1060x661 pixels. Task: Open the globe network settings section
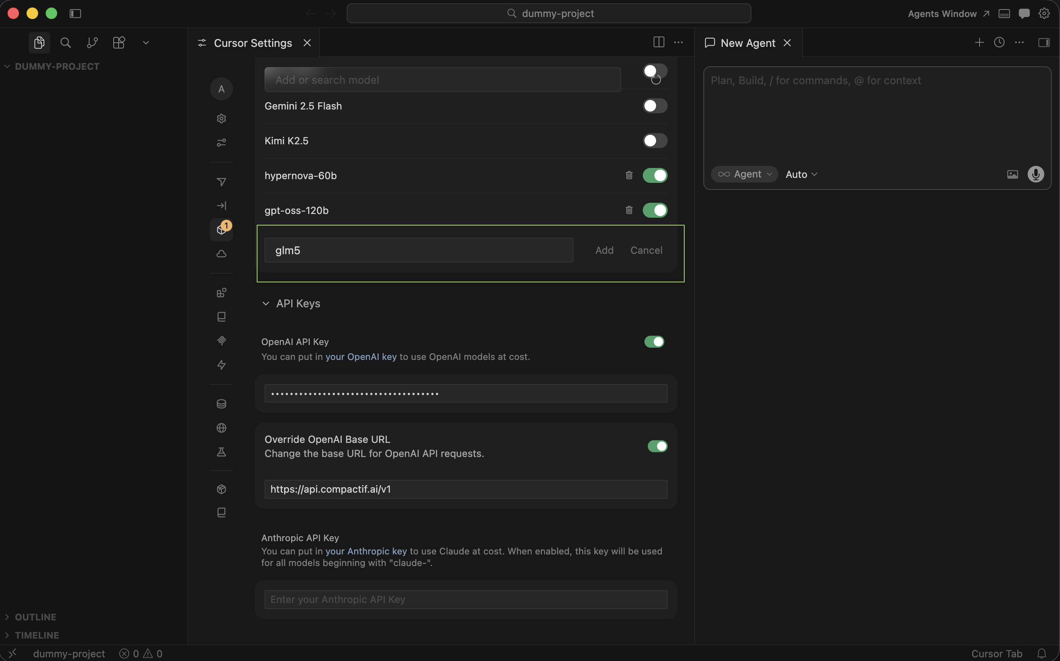tap(221, 428)
